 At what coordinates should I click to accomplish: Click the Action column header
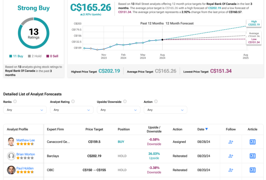tap(178, 129)
